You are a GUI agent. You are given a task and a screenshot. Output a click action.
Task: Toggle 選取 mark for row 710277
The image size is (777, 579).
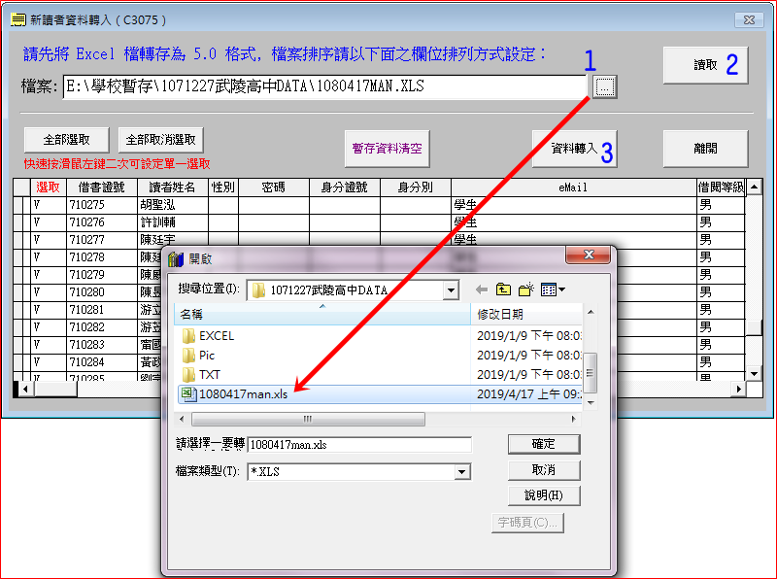[x=48, y=240]
